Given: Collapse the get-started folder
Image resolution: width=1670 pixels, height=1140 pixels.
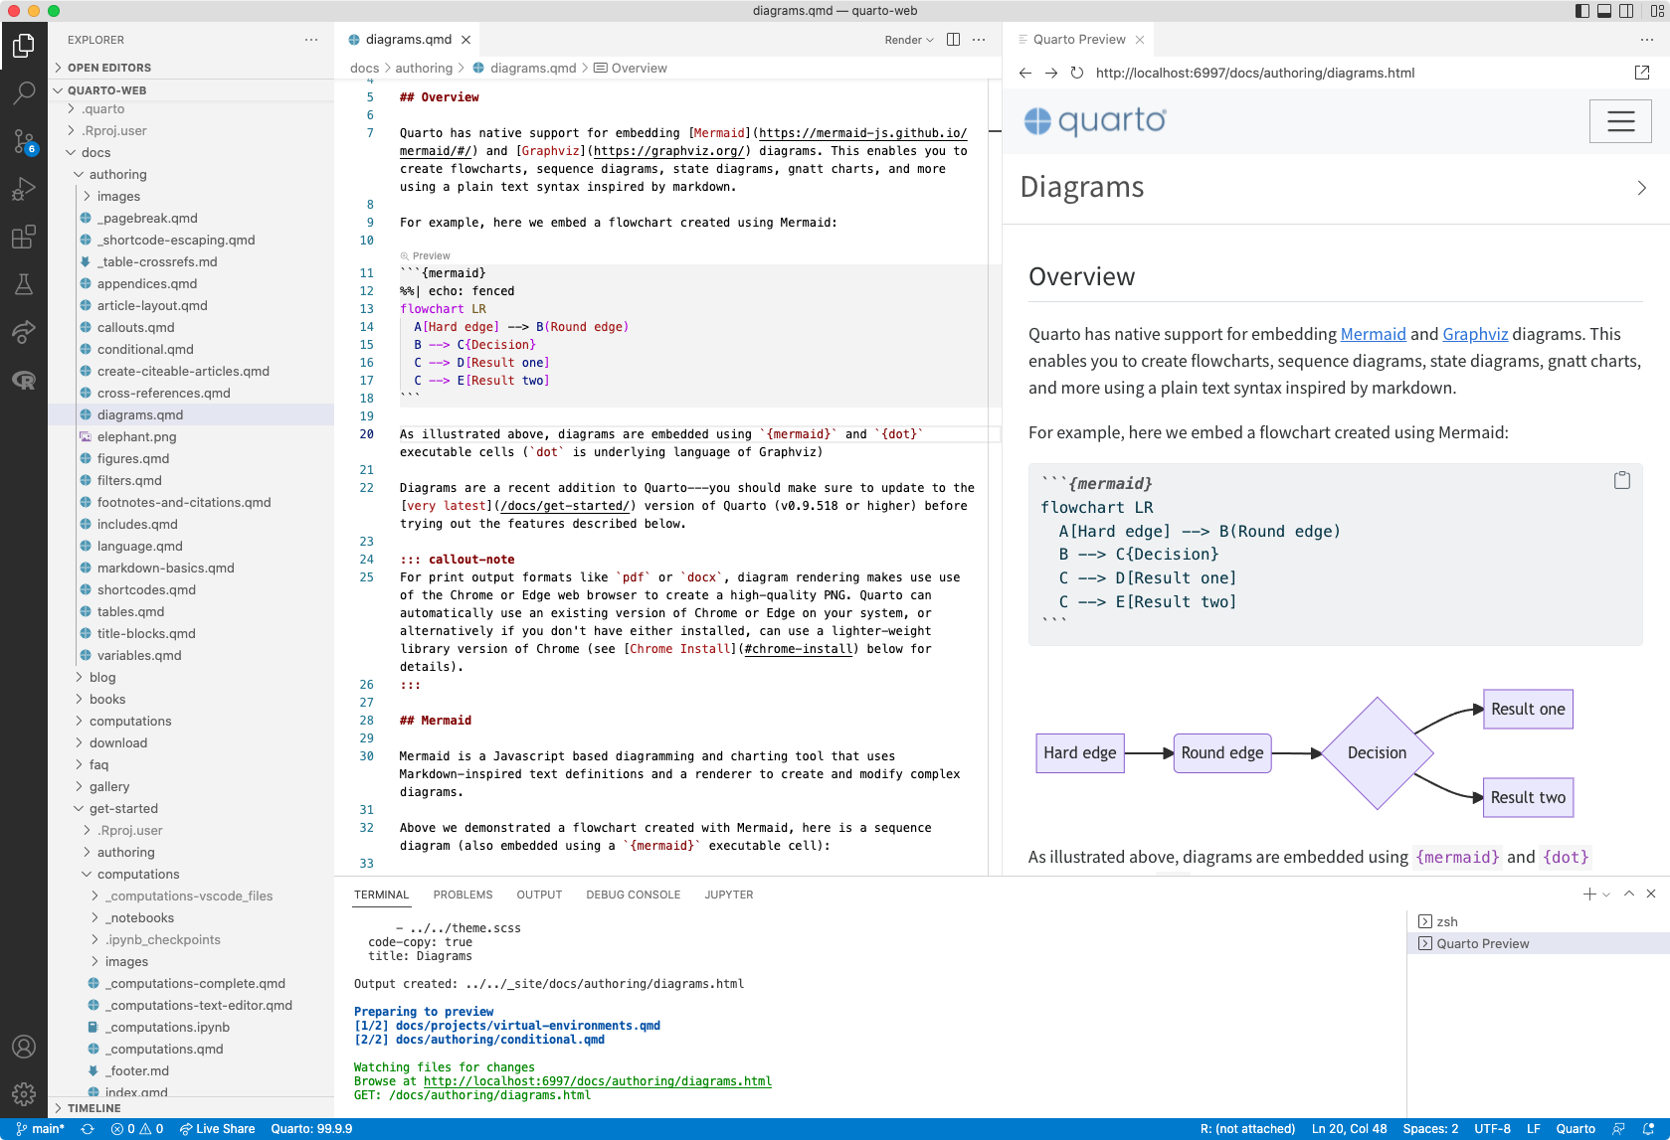Looking at the screenshot, I should tap(123, 808).
